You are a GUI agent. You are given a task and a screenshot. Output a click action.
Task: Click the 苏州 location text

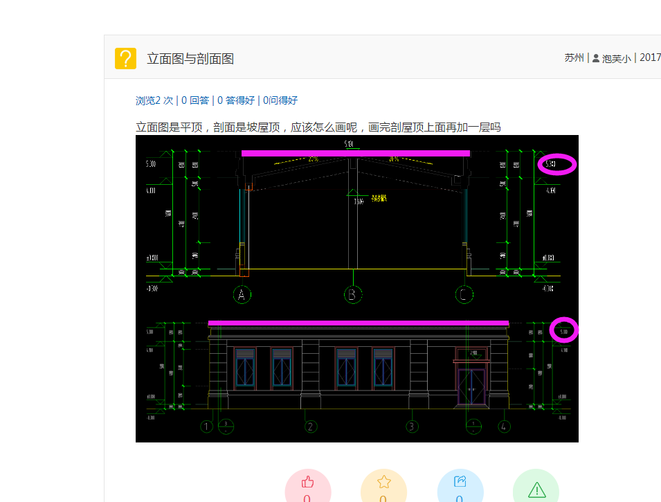[574, 57]
